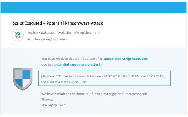Select the alert details box about Jill
The image size is (188, 117).
(x=104, y=78)
